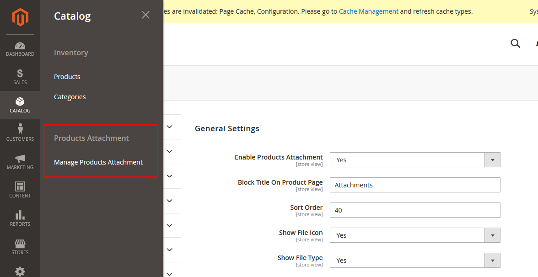
Task: Open the Cache Management link
Action: click(x=369, y=11)
